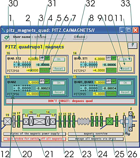Select the crossed box under label 2
This screenshot has width=140, height=158.
click(130, 114)
